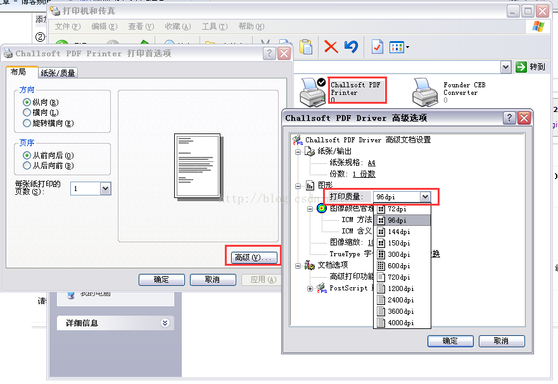The height and width of the screenshot is (384, 558).
Task: Open the 查看(V) menu
Action: pos(141,27)
